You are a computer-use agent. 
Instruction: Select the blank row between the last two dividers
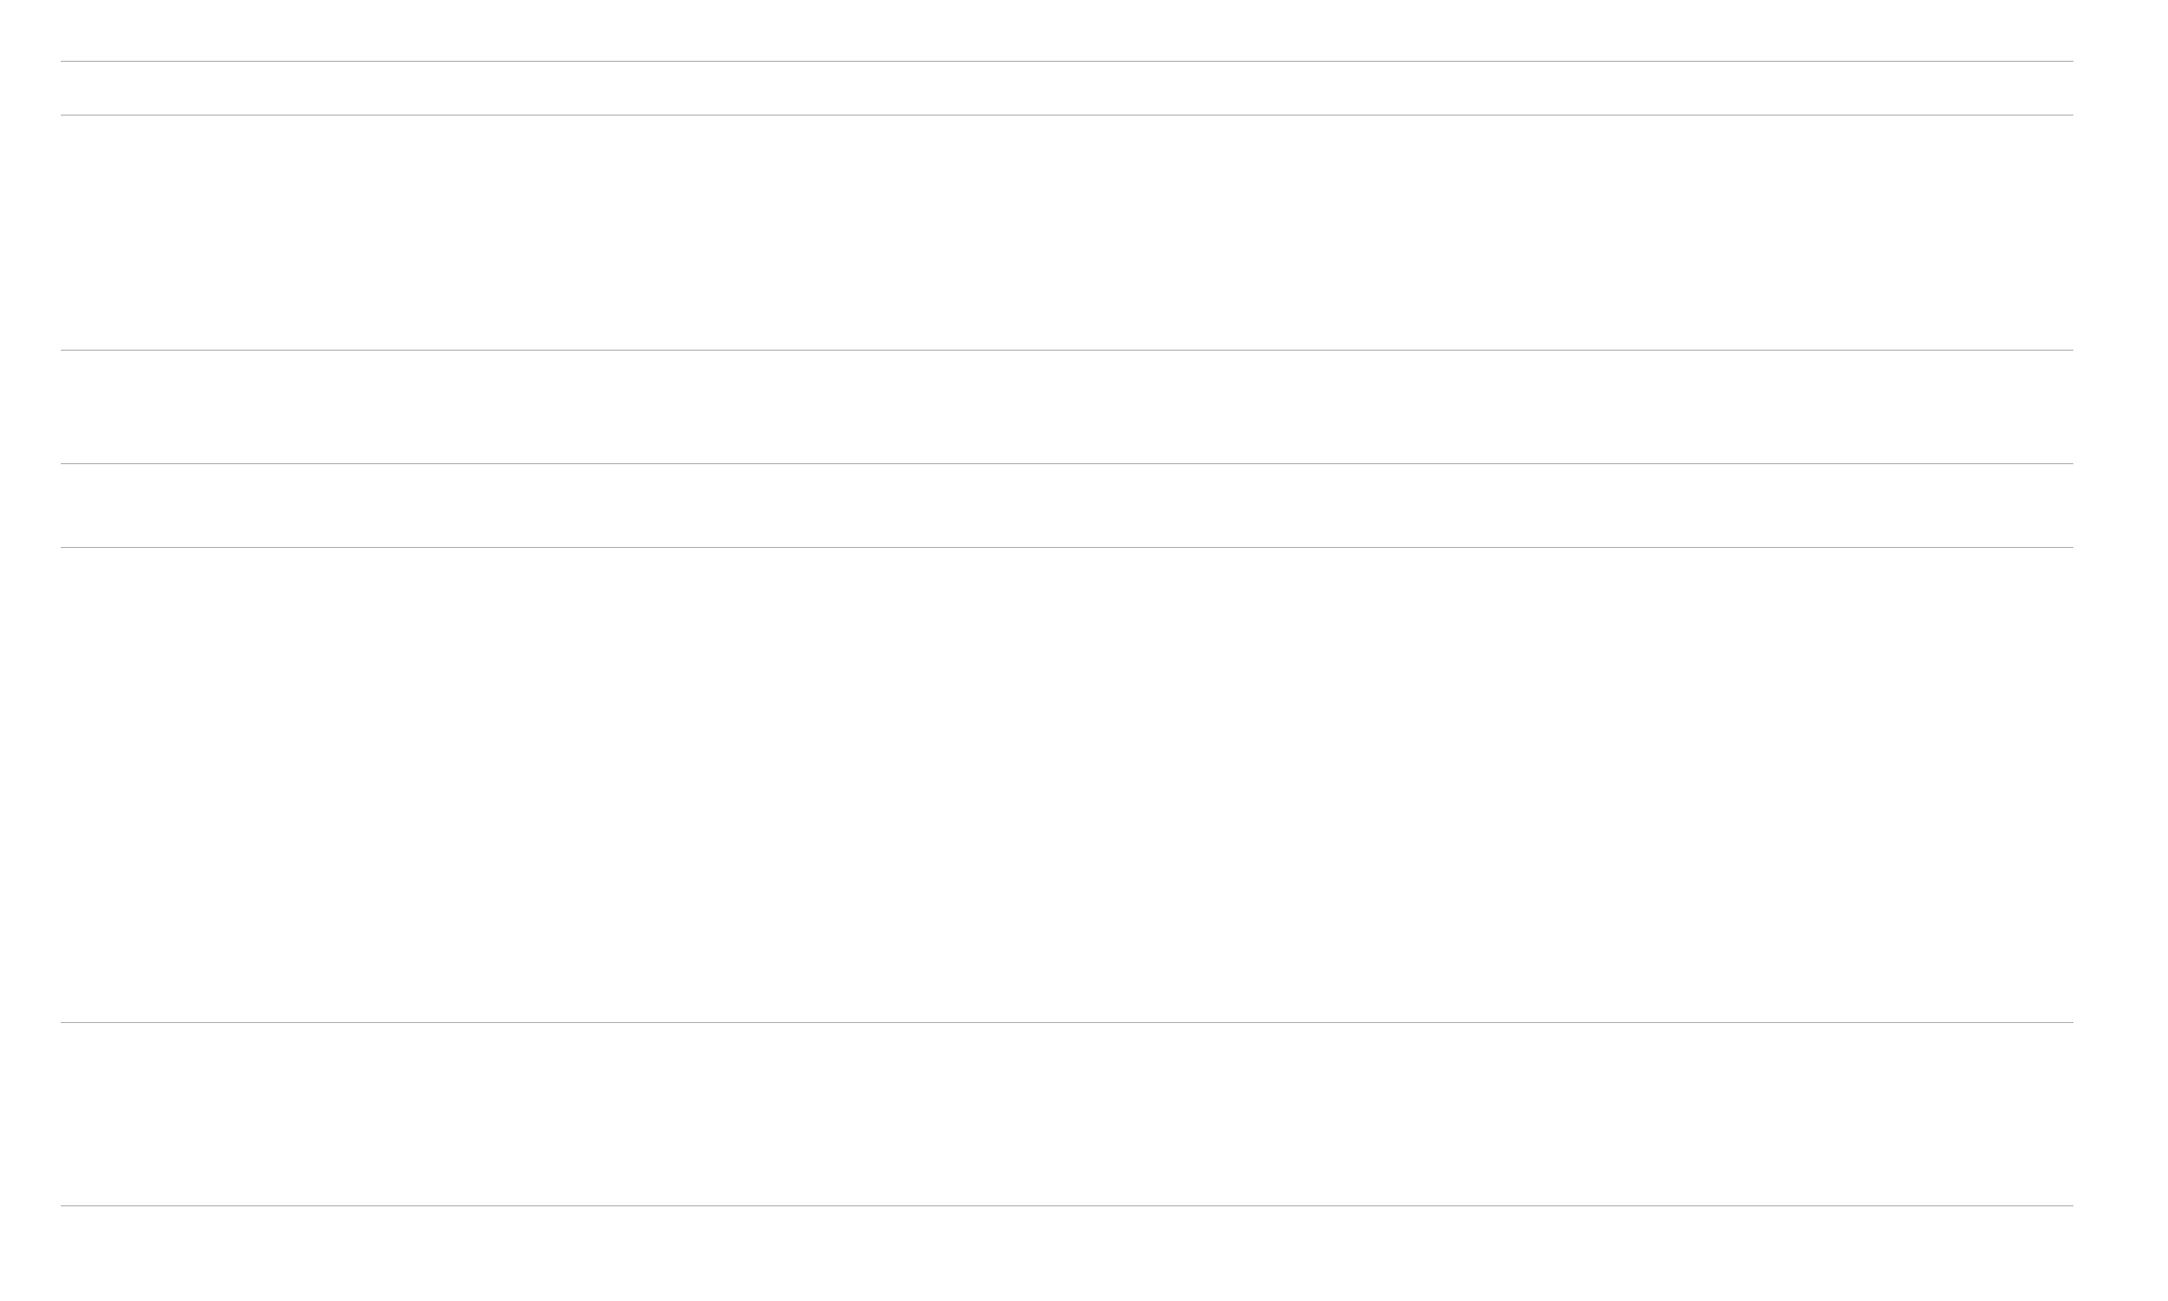pos(1066,1114)
